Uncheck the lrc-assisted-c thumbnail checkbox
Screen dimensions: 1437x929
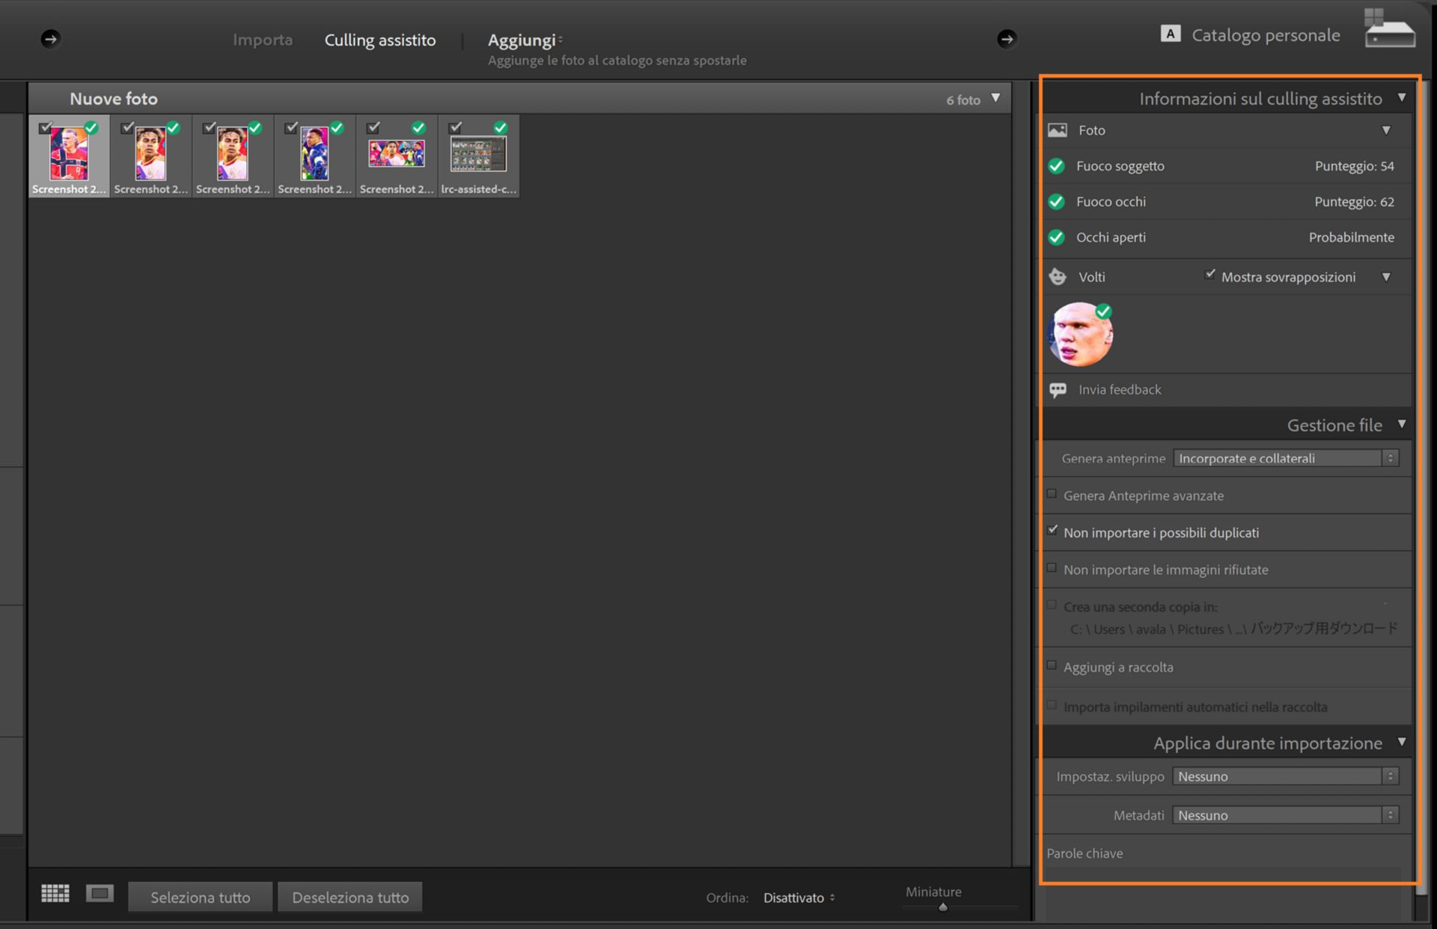456,127
